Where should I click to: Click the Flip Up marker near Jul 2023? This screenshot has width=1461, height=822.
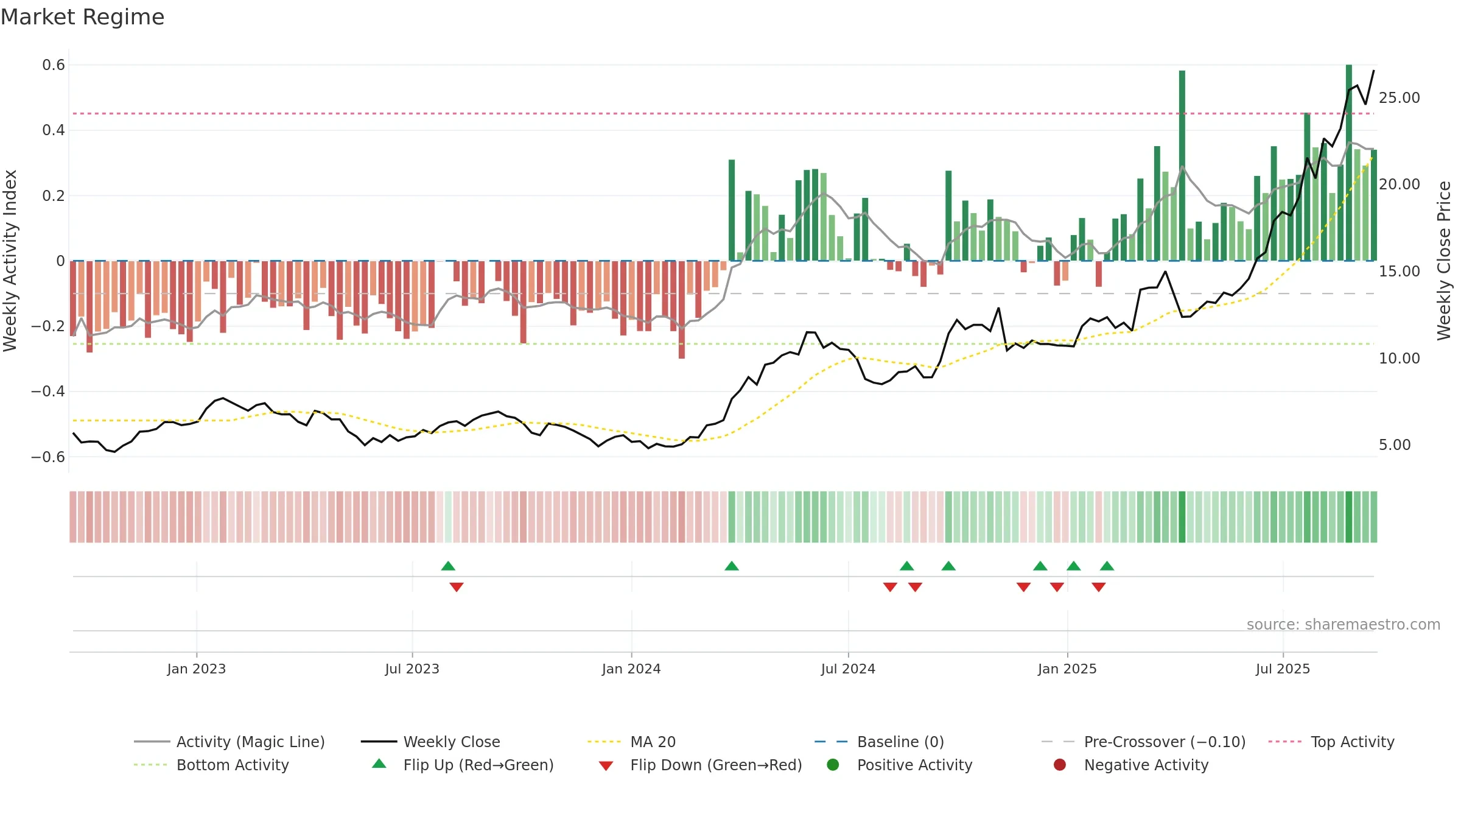(x=448, y=566)
